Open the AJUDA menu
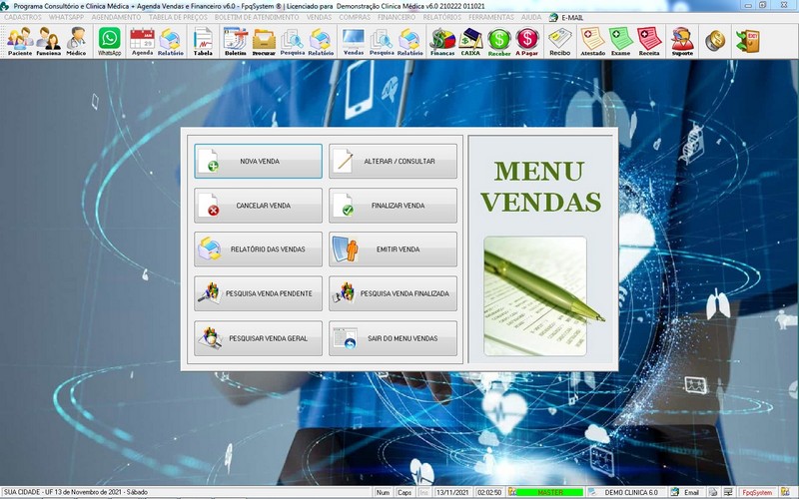This screenshot has height=499, width=799. point(531,17)
